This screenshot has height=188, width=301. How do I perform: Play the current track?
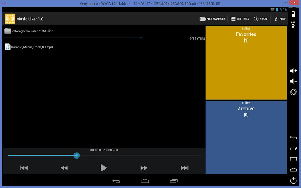tap(104, 168)
